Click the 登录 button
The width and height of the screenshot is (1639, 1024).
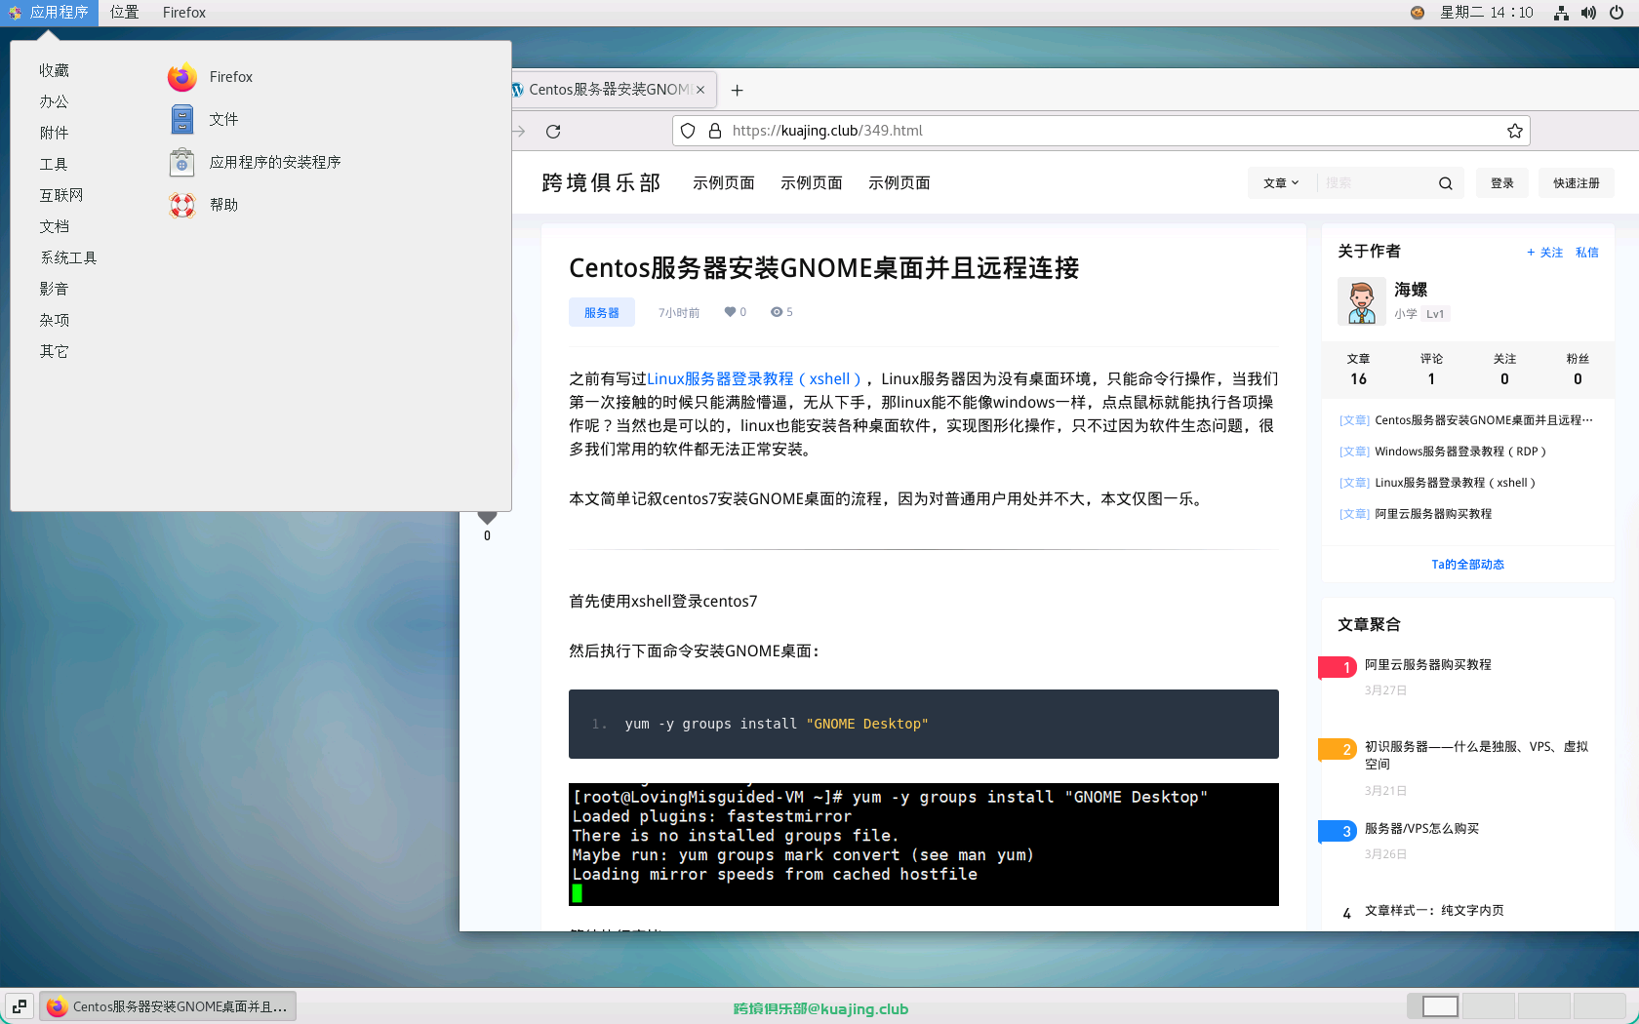coord(1502,183)
